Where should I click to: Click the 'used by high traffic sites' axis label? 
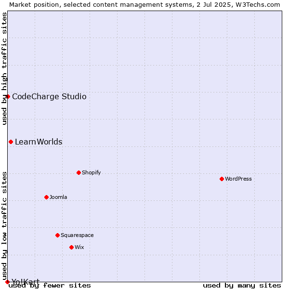coord(4,68)
